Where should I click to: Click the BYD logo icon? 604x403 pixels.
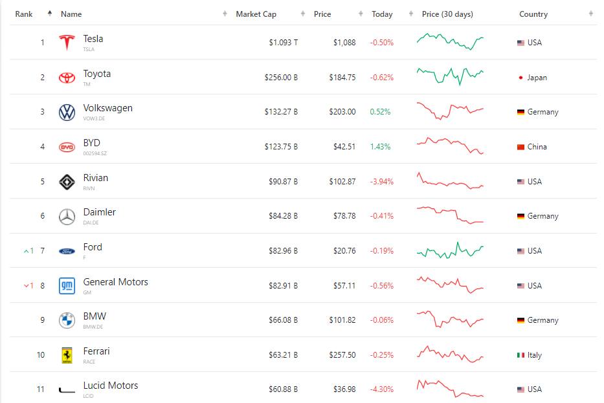click(x=67, y=147)
